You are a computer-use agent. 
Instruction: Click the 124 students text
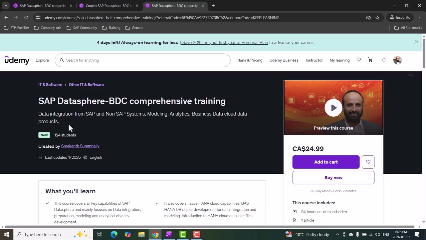(x=65, y=135)
